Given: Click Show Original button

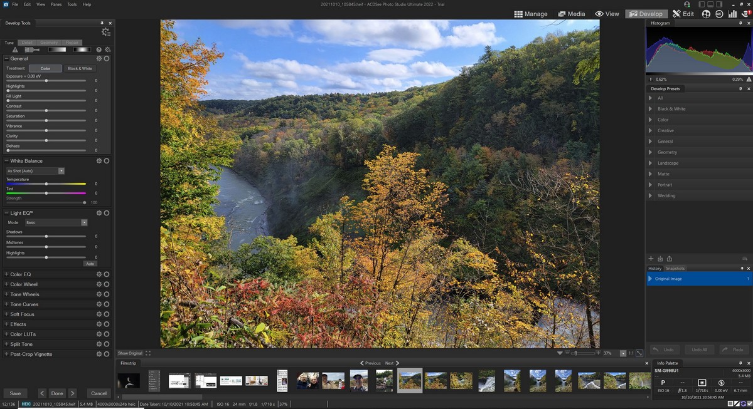Looking at the screenshot, I should click(131, 353).
